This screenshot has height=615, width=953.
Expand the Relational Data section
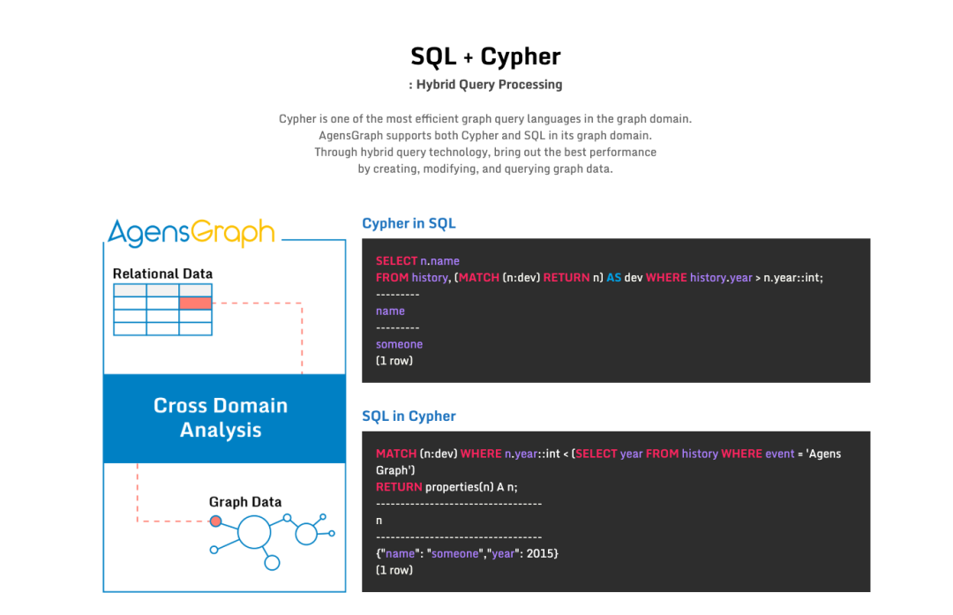tap(162, 274)
